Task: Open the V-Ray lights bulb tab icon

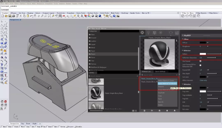Action: tap(148, 33)
